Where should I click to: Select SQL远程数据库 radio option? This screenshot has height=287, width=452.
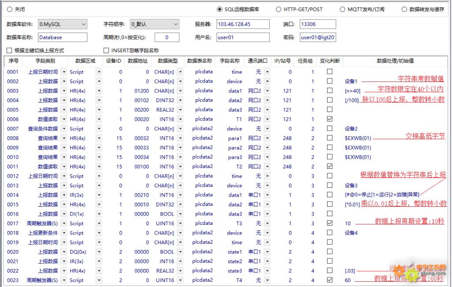219,10
